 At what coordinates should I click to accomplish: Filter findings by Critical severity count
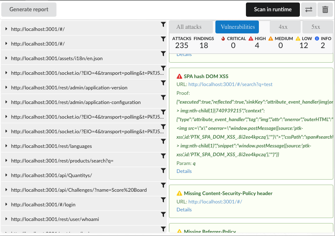tap(233, 42)
